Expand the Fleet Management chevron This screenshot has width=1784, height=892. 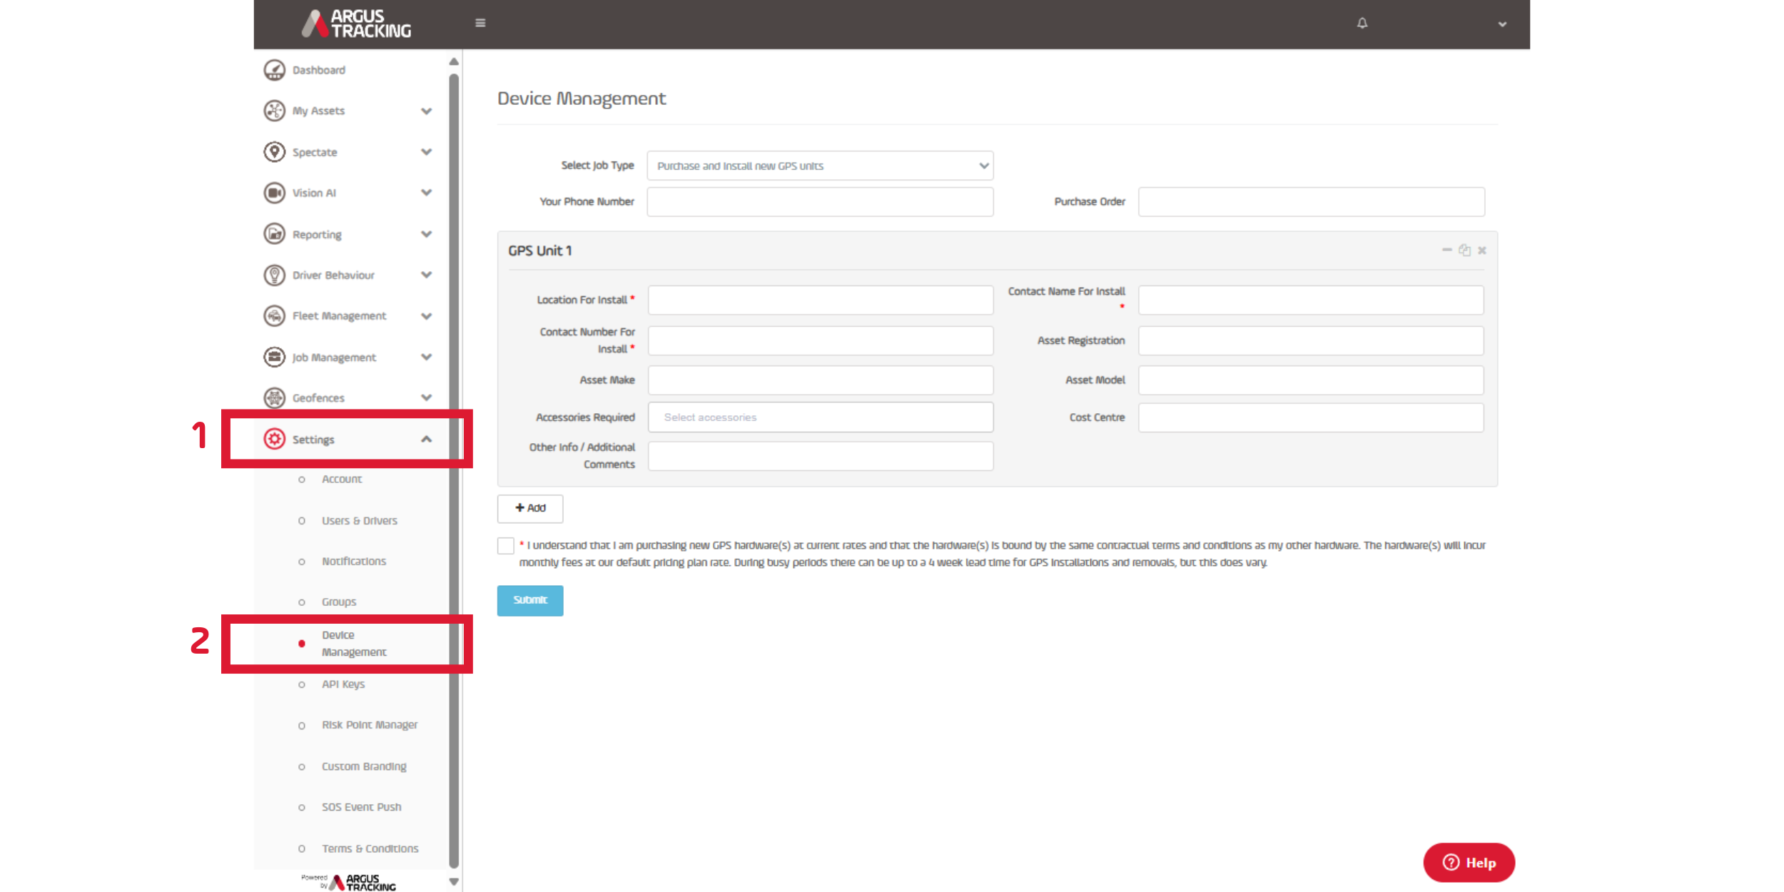point(427,316)
